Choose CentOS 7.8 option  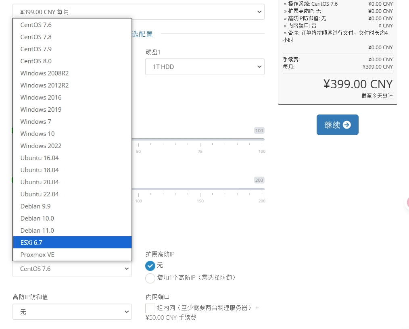72,37
